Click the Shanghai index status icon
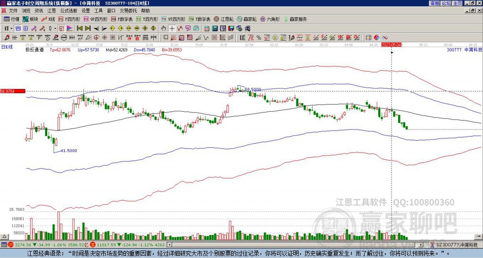 tap(10, 245)
